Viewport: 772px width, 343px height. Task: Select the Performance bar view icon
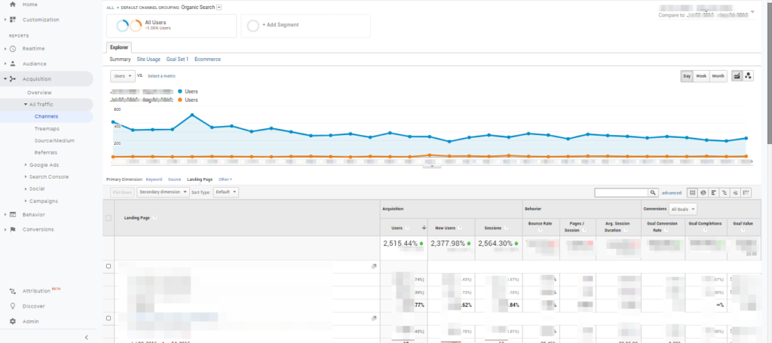coord(714,193)
